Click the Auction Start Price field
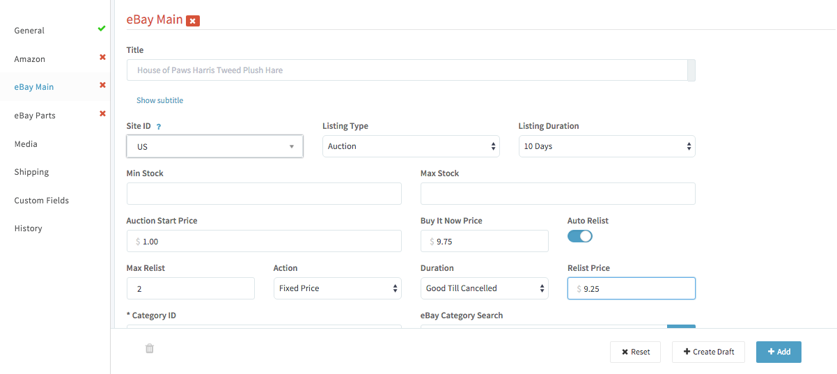 [264, 241]
